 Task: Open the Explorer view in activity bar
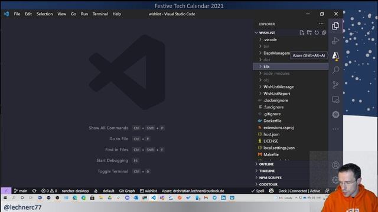click(335, 26)
